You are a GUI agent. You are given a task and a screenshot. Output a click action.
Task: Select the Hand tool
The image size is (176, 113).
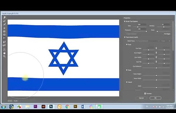coord(4,53)
